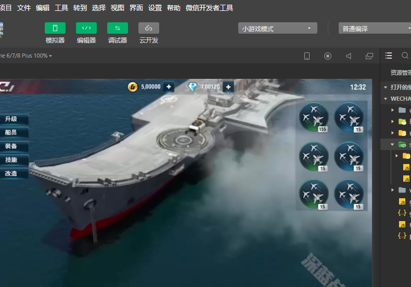Open the 云开发 cloud development button
The width and height of the screenshot is (411, 287).
click(x=149, y=28)
